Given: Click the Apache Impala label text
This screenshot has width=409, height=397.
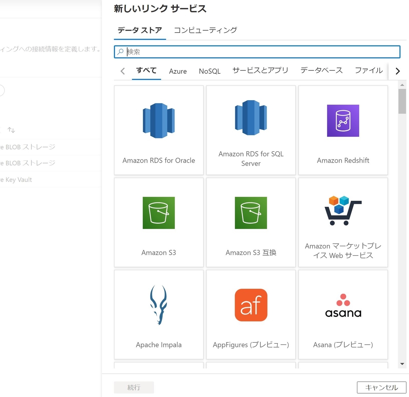Looking at the screenshot, I should click(x=159, y=345).
